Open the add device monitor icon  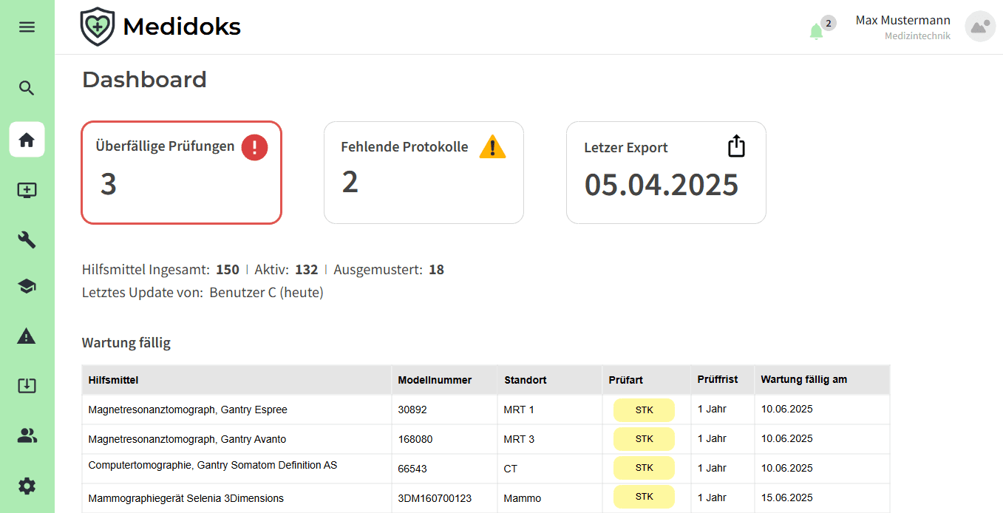[27, 191]
